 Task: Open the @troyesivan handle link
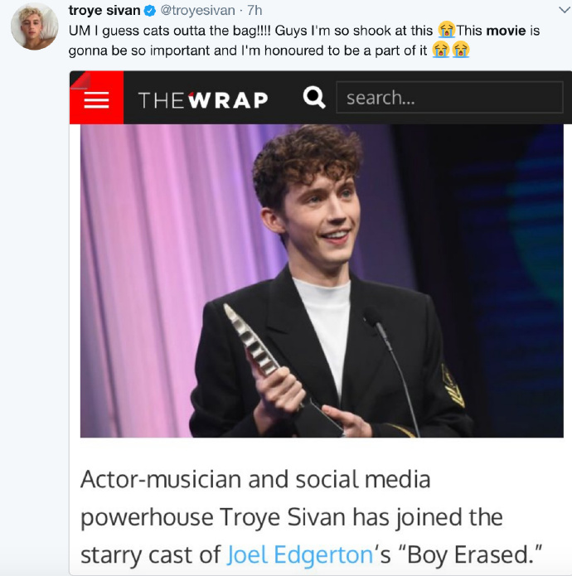[x=197, y=11]
